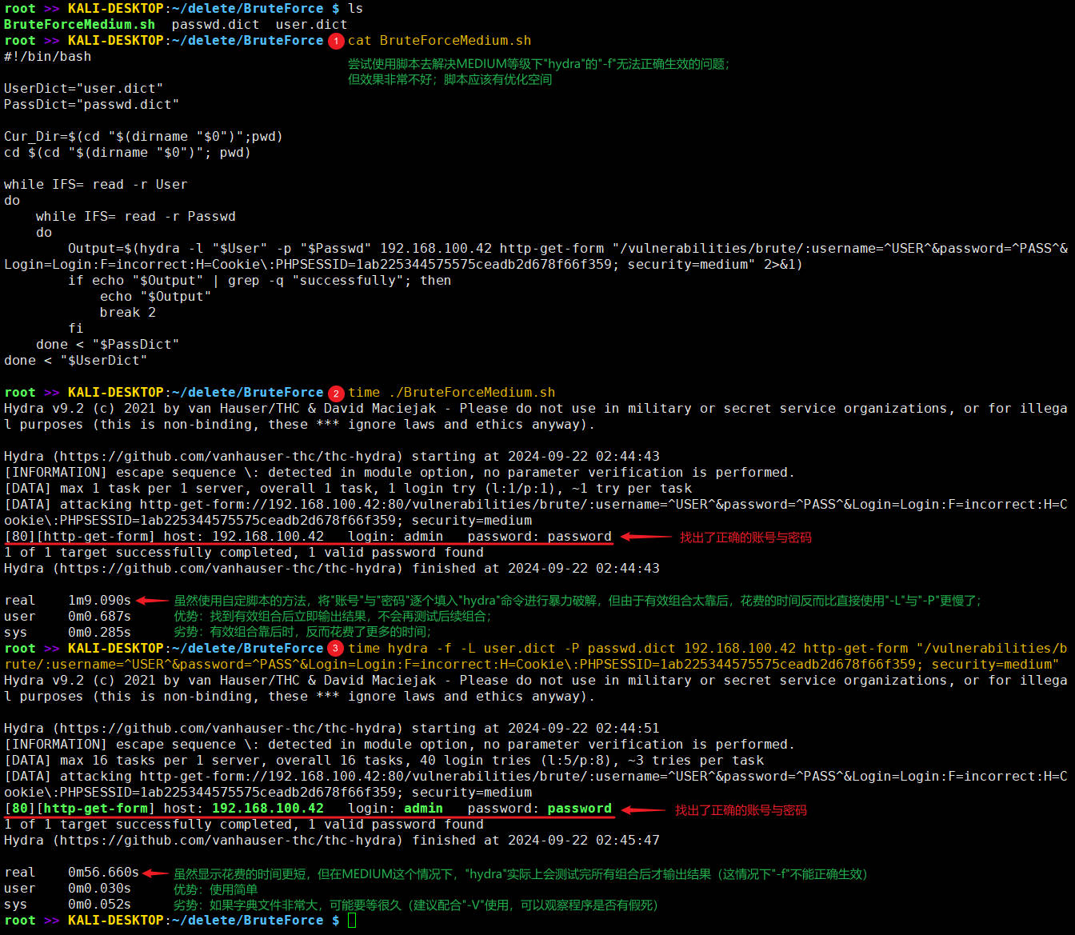Click the 'echo "$Output"' line in the script
1075x935 pixels.
(x=156, y=296)
